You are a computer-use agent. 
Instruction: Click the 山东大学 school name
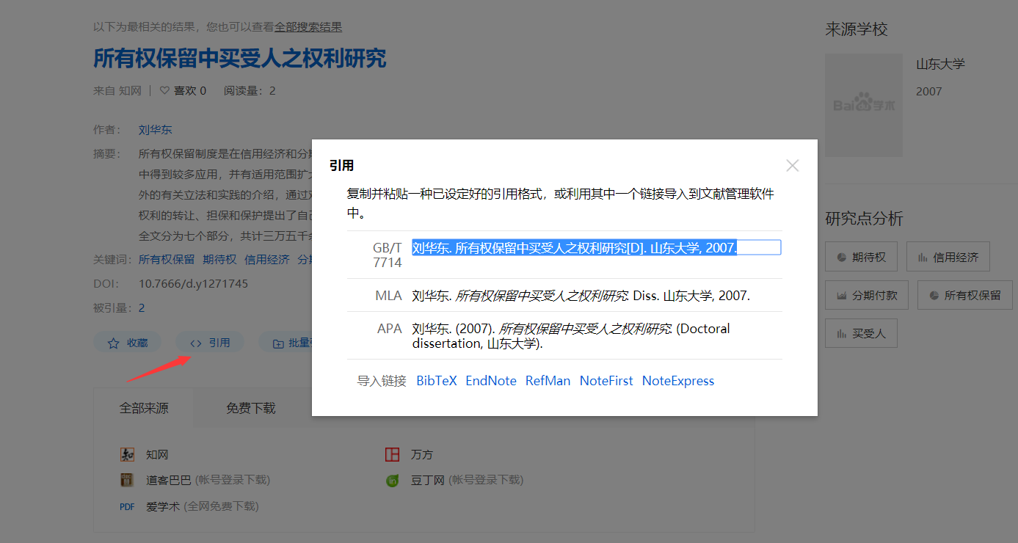pyautogui.click(x=940, y=65)
